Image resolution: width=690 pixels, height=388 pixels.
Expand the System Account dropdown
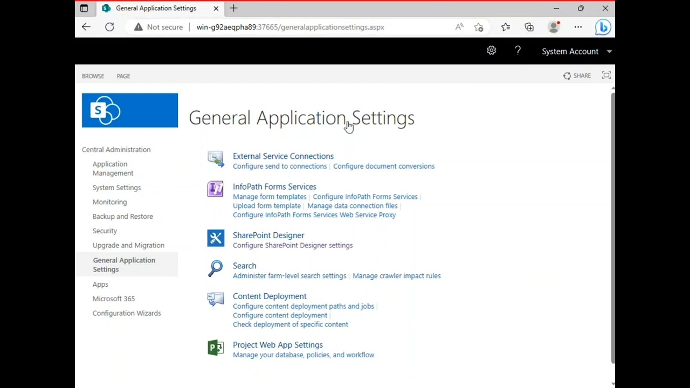[x=609, y=51]
